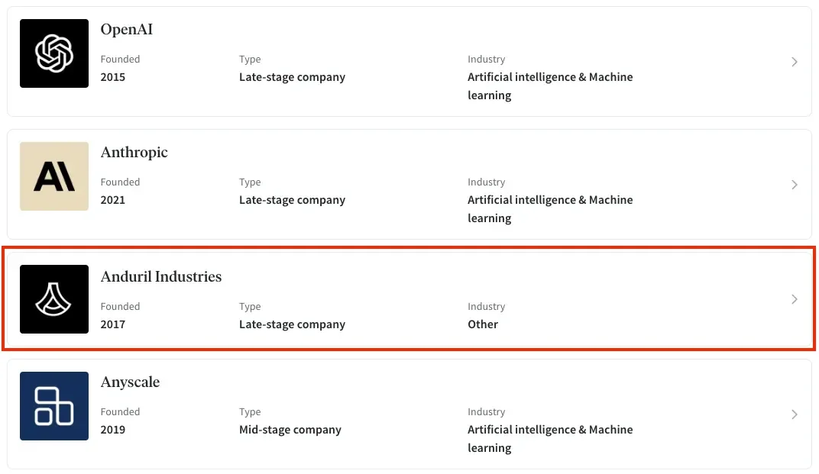The width and height of the screenshot is (819, 474).
Task: Expand details for Anduril Industries via chevron
Action: pyautogui.click(x=794, y=299)
